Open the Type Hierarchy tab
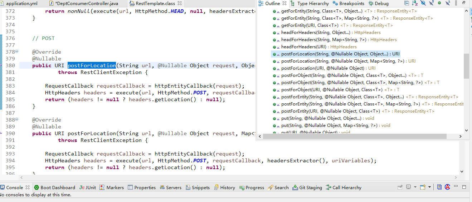 [310, 3]
